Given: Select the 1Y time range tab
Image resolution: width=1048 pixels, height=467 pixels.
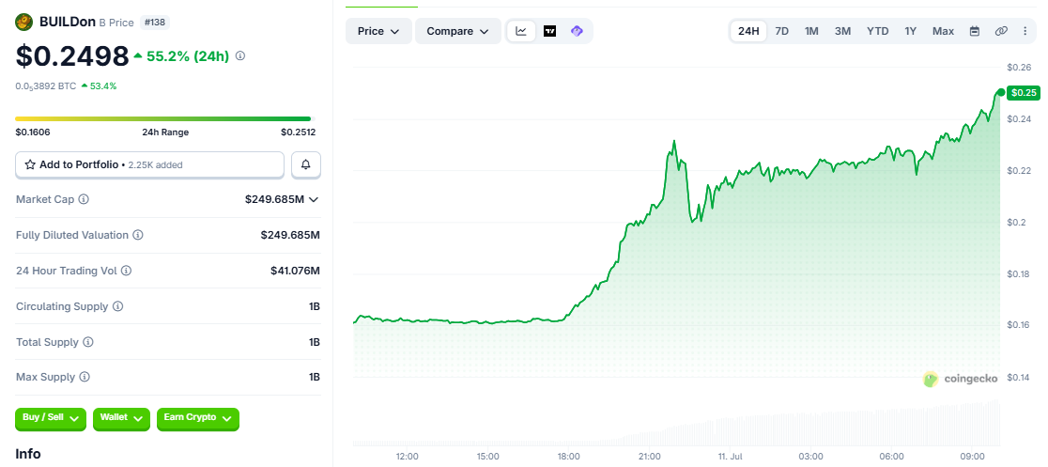Looking at the screenshot, I should tap(910, 31).
